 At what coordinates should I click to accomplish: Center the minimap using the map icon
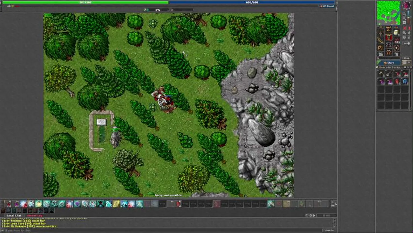(404, 22)
